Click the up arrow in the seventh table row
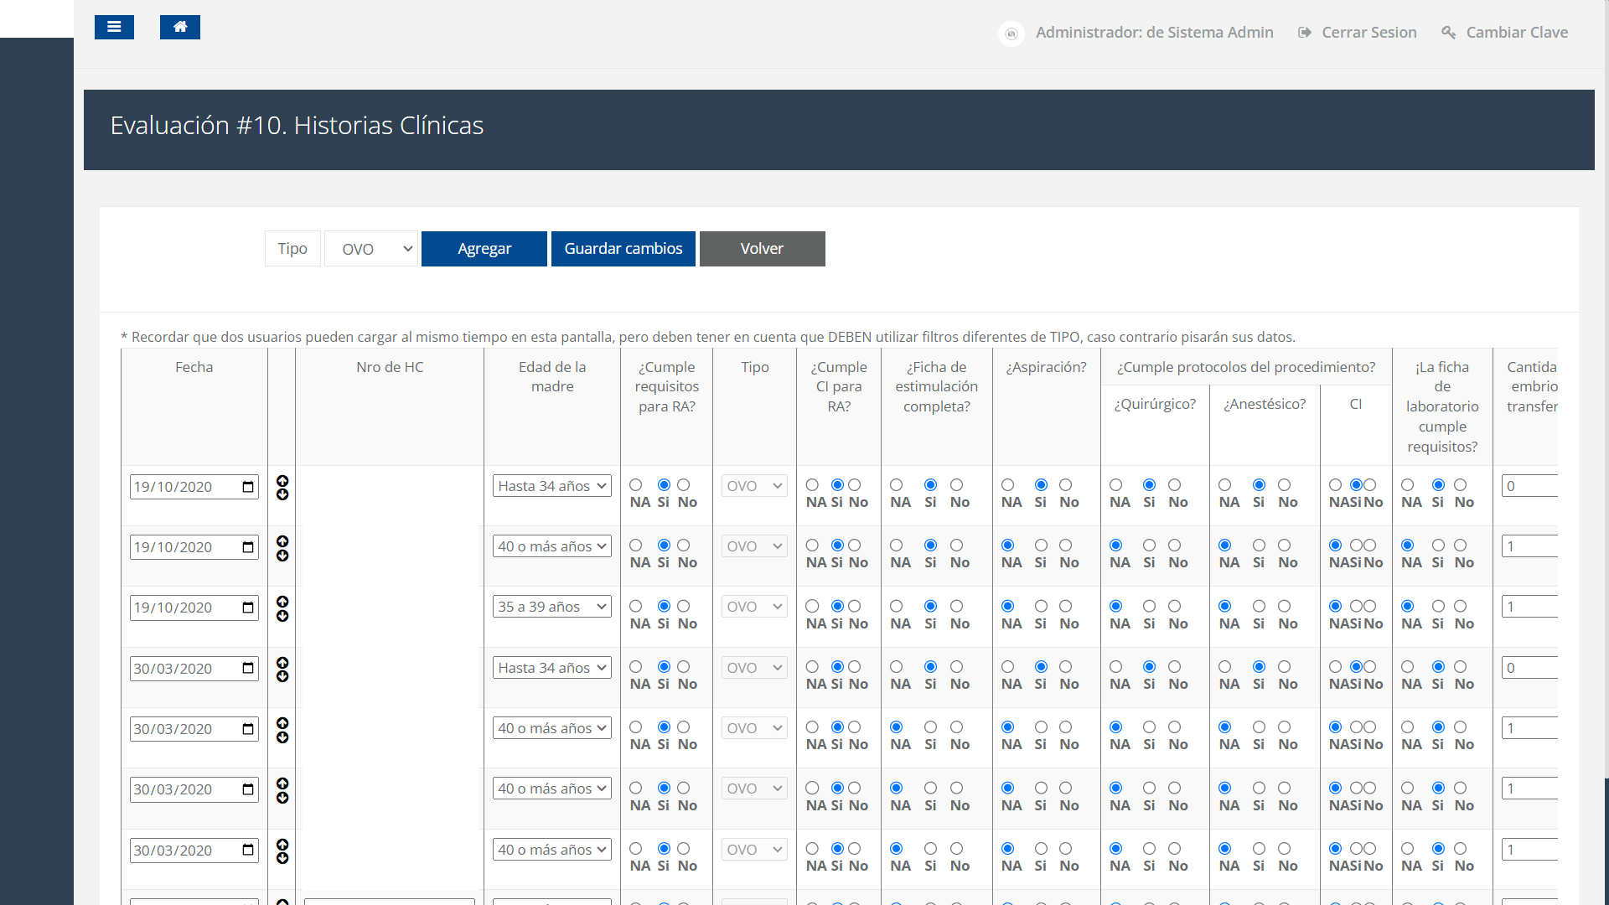Viewport: 1609px width, 905px height. [282, 845]
